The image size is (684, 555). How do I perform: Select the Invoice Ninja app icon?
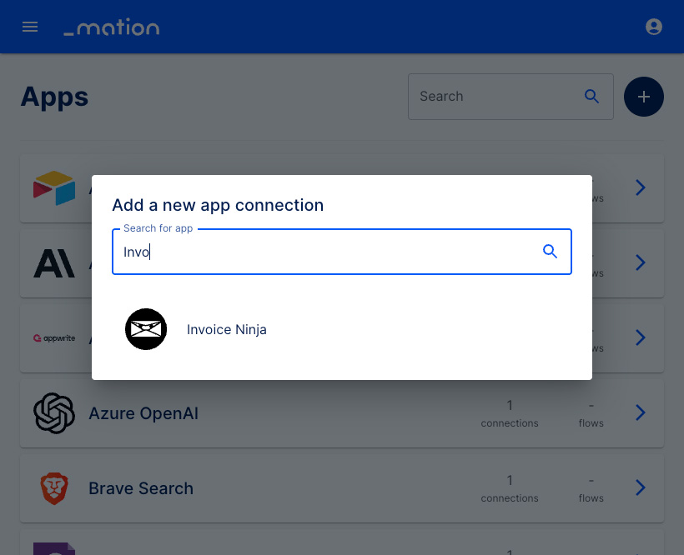(146, 329)
